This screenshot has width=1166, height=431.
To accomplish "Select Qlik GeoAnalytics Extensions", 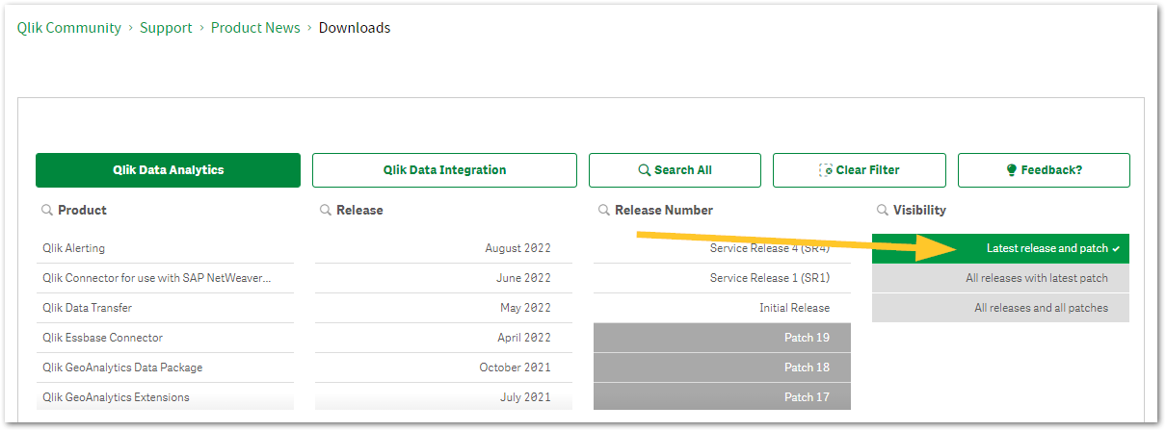I will (x=165, y=397).
